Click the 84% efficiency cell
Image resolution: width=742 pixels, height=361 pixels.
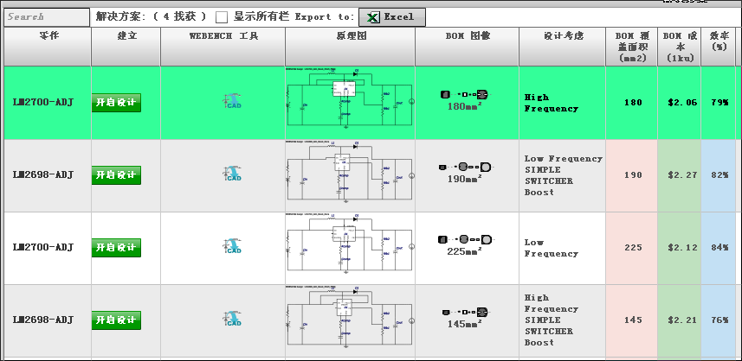[x=719, y=248]
